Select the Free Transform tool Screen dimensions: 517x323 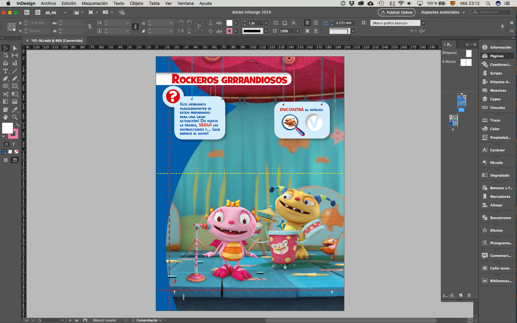tap(15, 94)
